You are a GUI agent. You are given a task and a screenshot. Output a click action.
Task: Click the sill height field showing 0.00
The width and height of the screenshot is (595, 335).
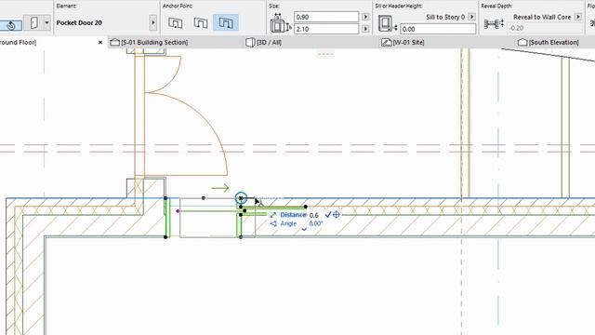438,29
